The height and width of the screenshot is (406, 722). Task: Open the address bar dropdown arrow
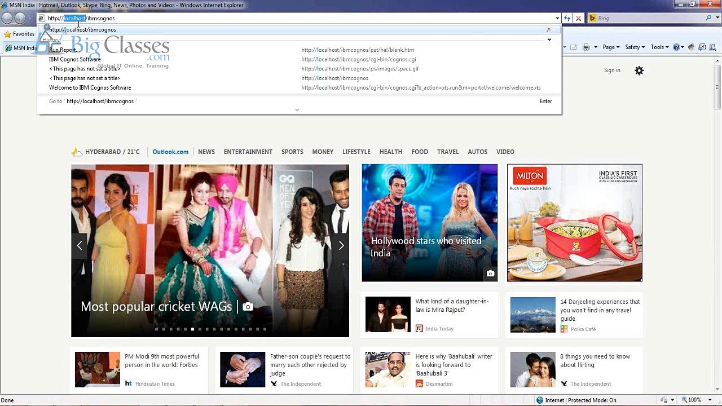[557, 18]
